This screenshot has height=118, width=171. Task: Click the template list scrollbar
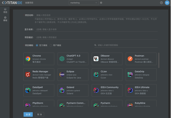tap(159, 60)
